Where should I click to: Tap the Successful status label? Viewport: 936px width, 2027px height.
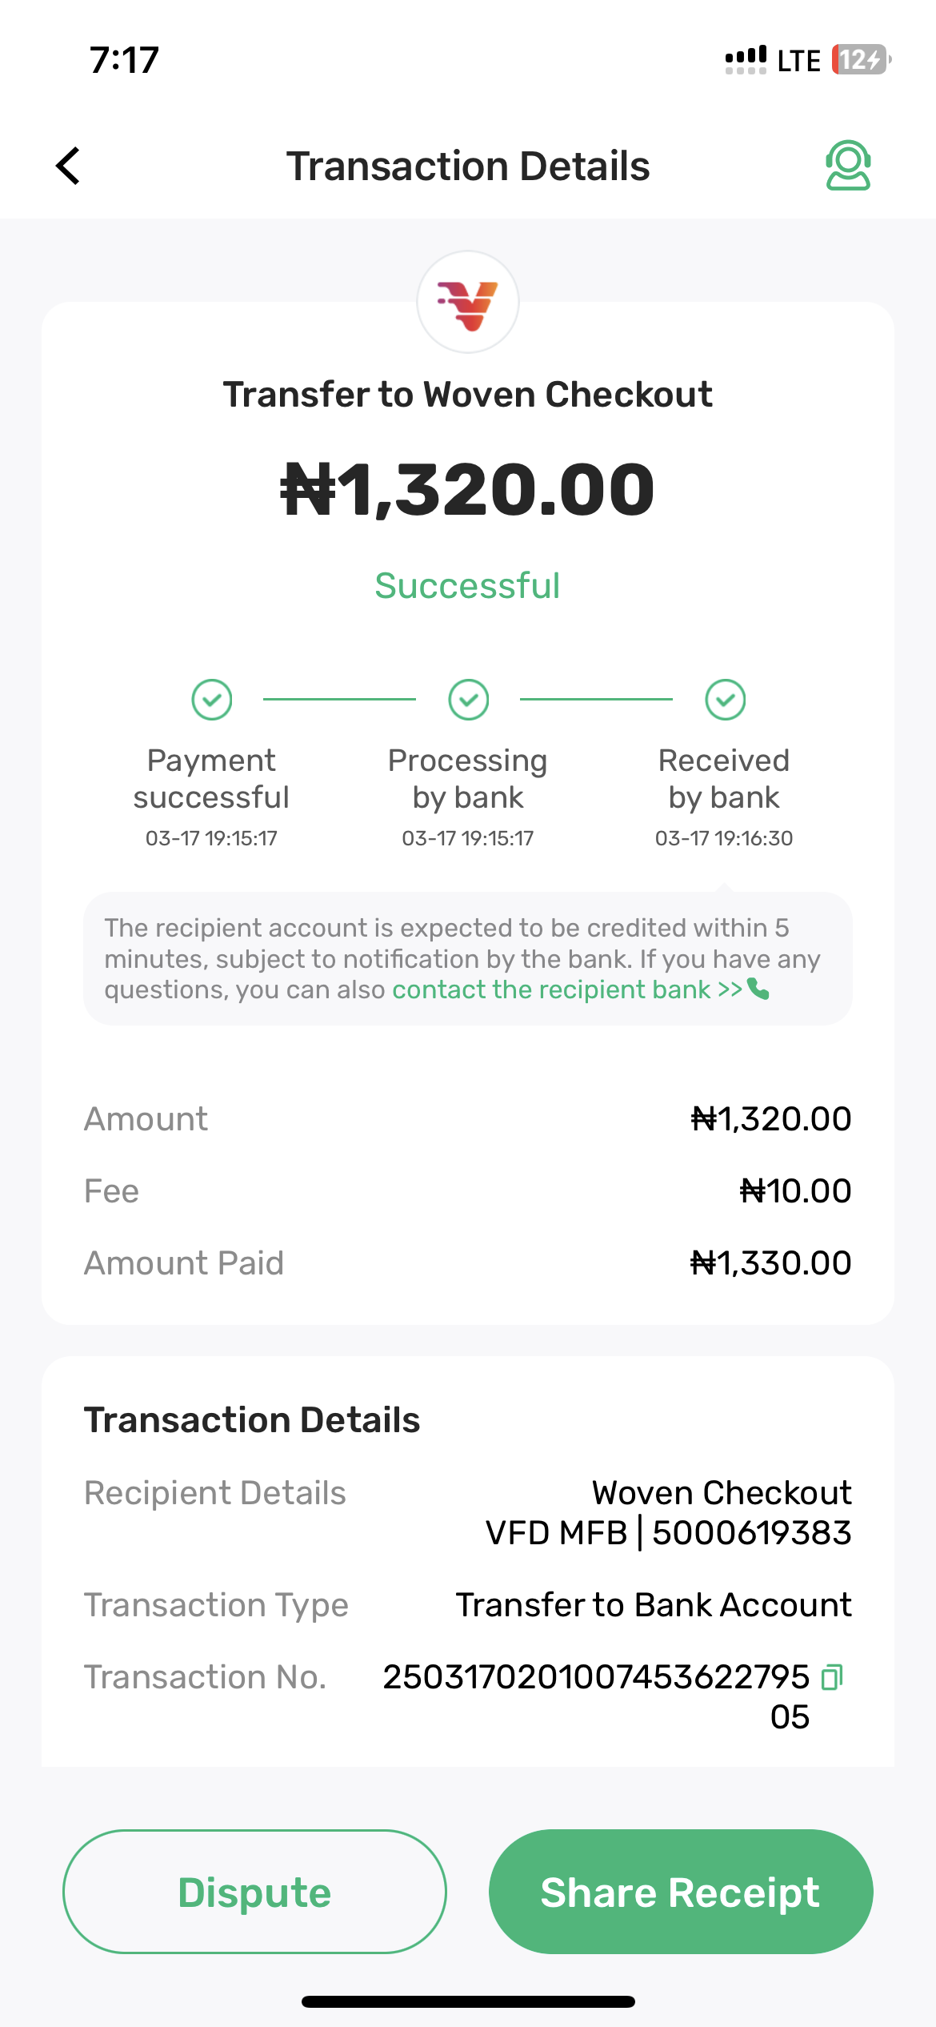pos(468,586)
